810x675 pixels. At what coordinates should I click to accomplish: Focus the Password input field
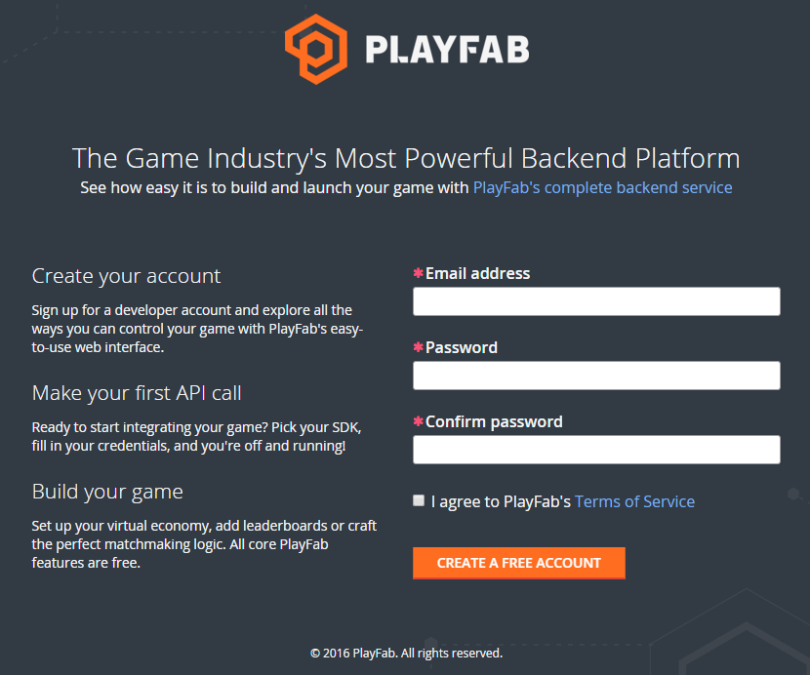[596, 376]
